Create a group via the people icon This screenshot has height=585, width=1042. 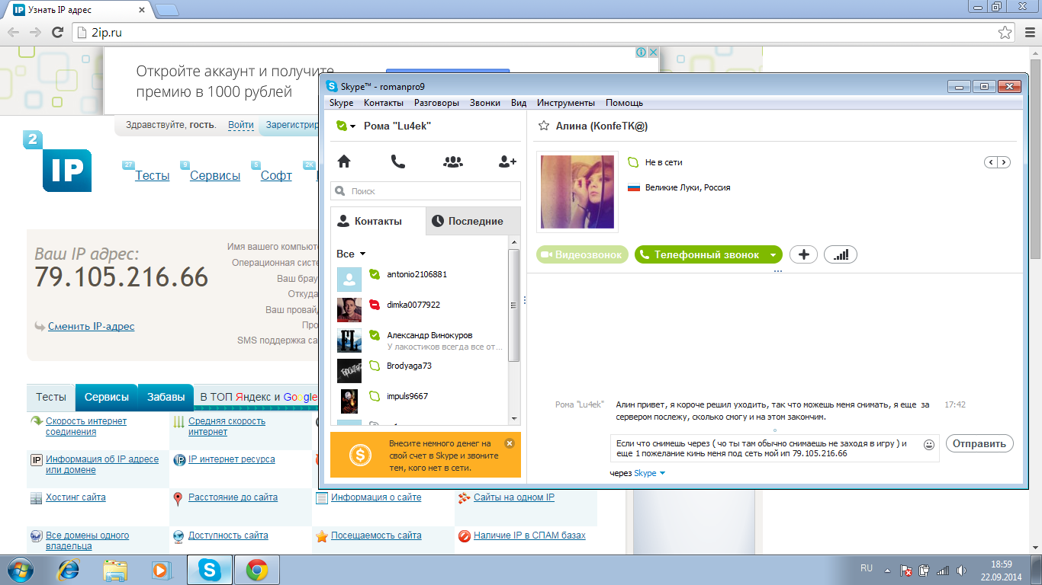(x=453, y=161)
